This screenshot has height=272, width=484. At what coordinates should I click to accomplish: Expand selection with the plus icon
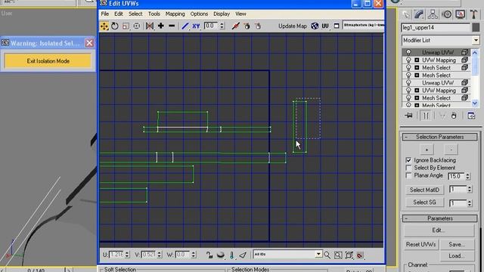click(161, 26)
